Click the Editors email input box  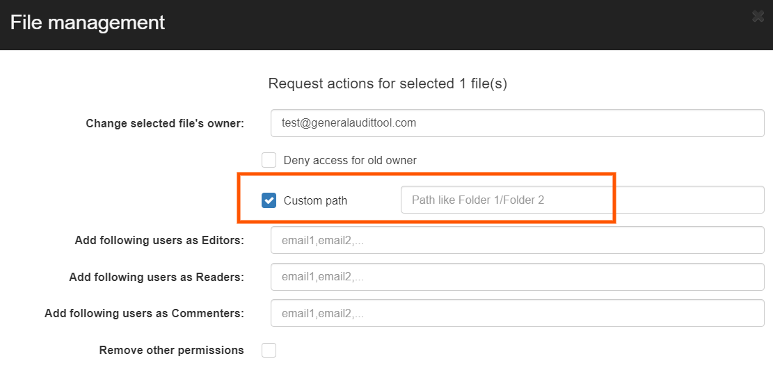(517, 241)
